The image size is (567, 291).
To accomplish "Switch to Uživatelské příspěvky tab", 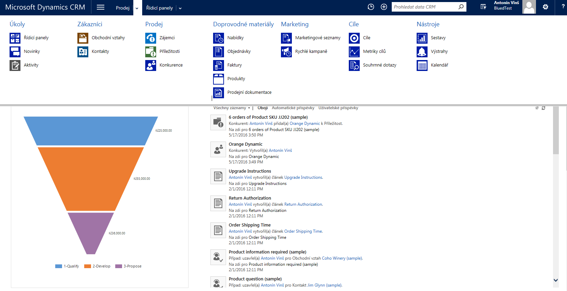I will point(338,108).
